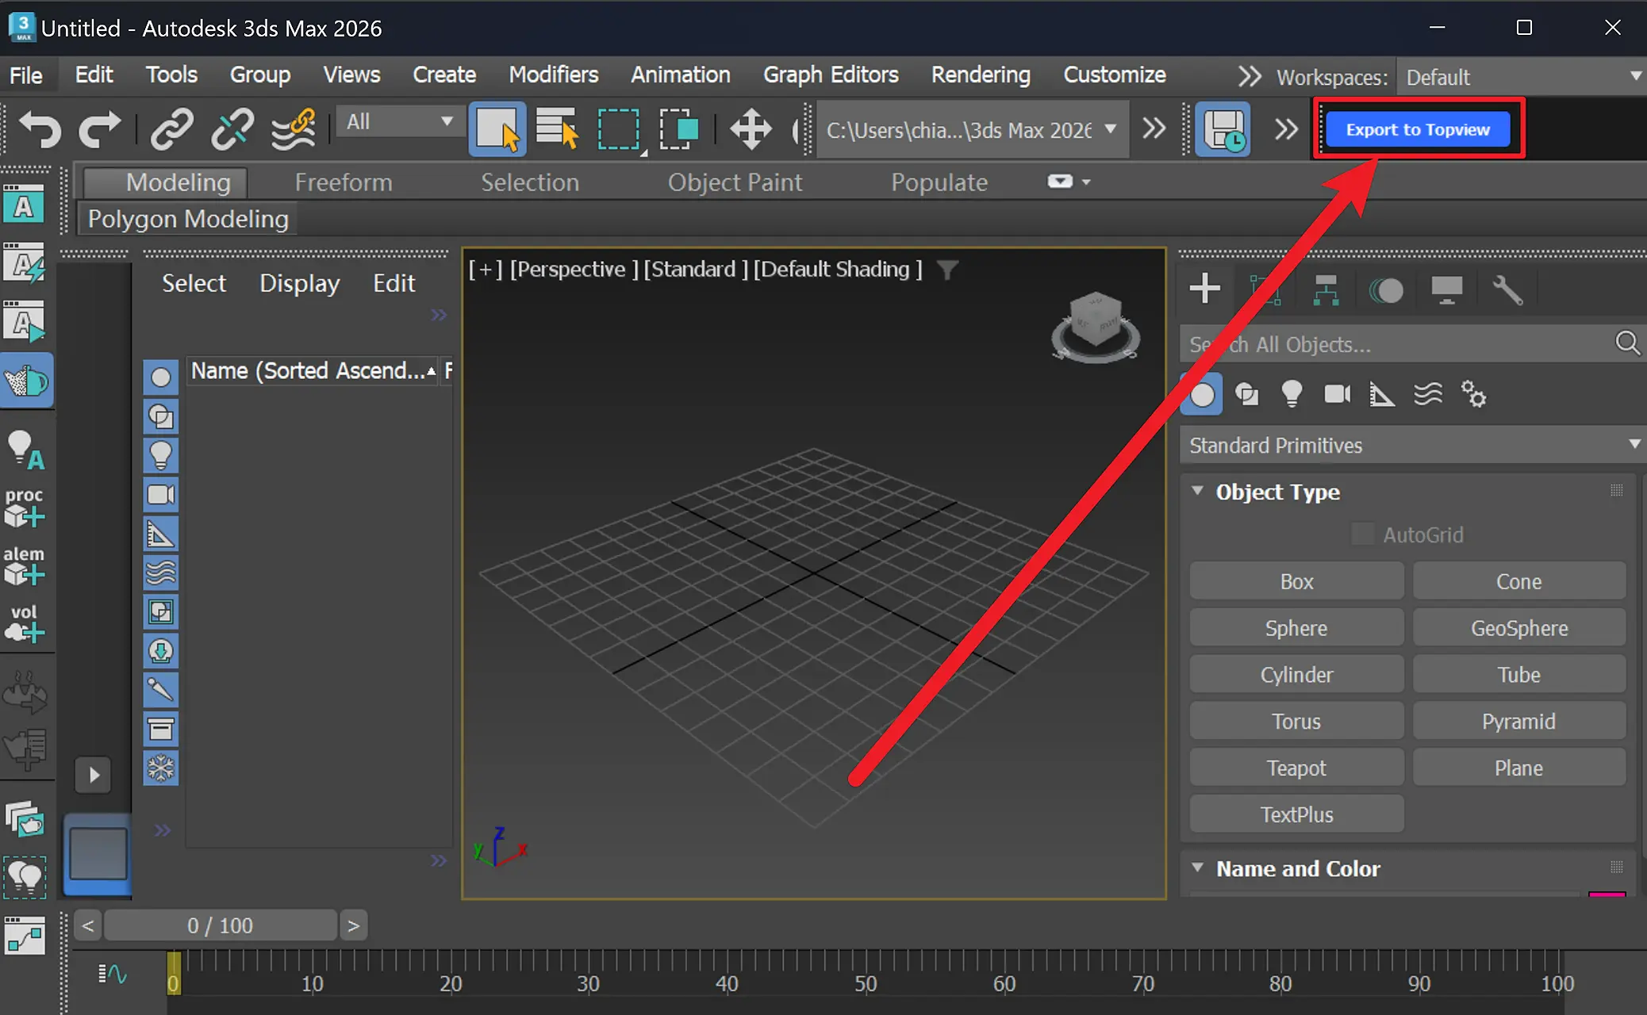This screenshot has width=1647, height=1015.
Task: Select the Lights category bulb icon
Action: pyautogui.click(x=1292, y=394)
